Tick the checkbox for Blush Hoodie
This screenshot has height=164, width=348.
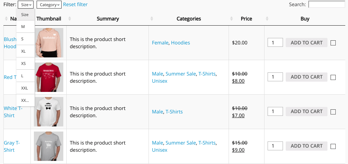tap(333, 43)
